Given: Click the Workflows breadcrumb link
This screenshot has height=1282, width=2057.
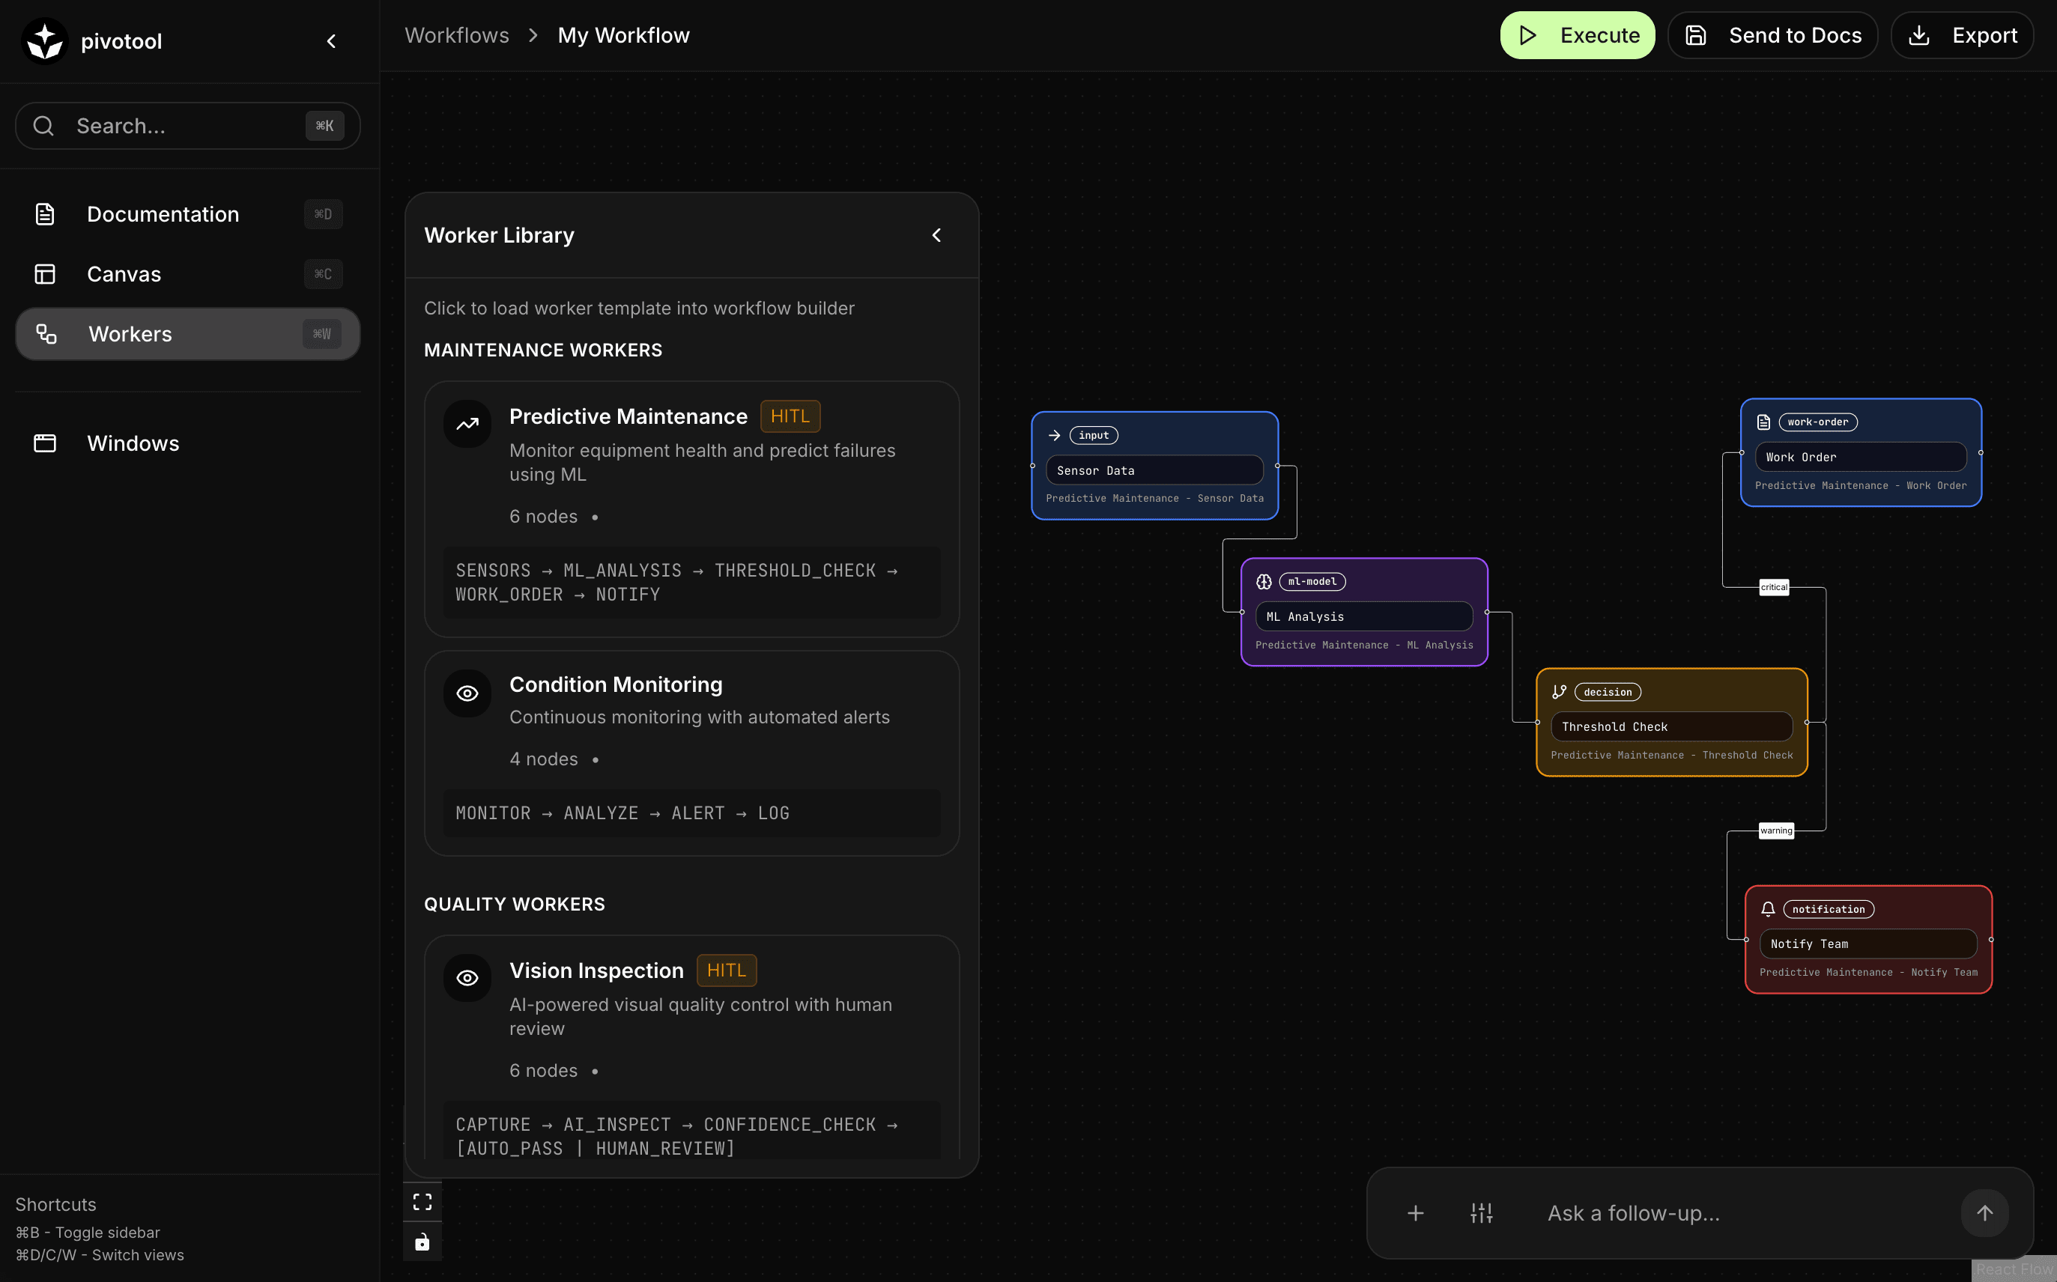Looking at the screenshot, I should pos(456,36).
